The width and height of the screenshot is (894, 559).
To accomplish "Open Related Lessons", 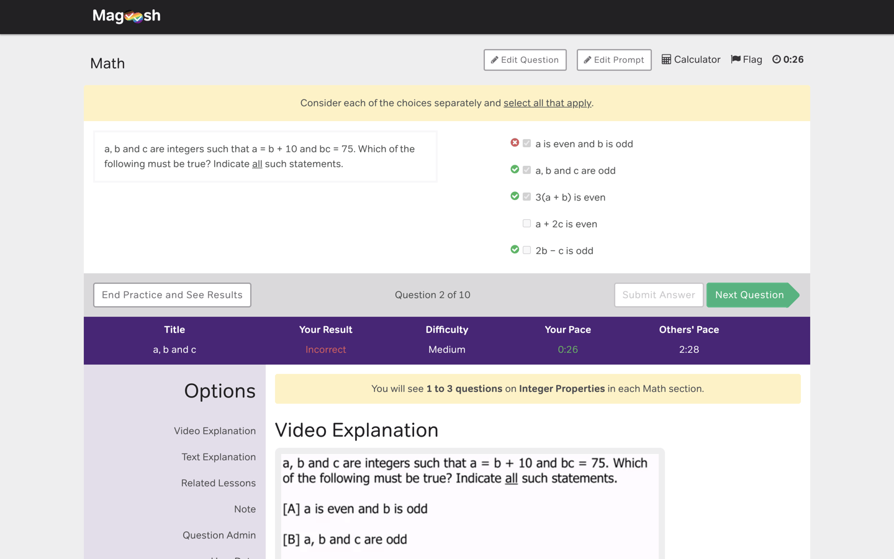I will (x=219, y=483).
